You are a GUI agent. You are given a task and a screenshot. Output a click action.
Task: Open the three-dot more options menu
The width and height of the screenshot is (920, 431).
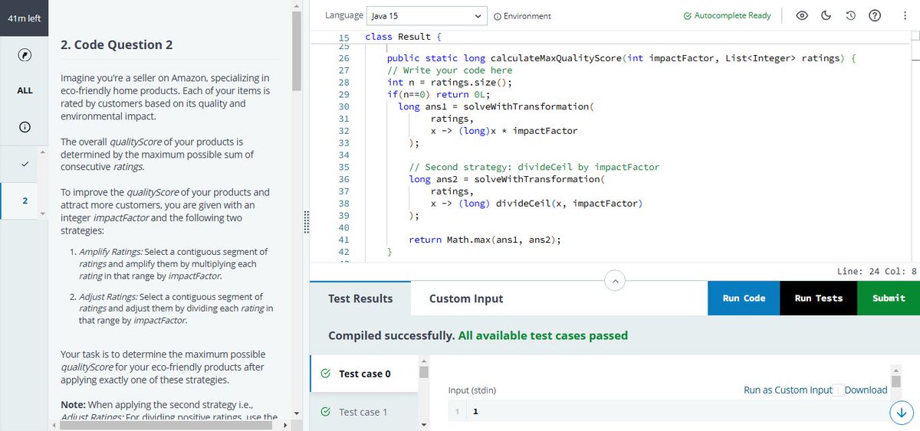[x=906, y=15]
